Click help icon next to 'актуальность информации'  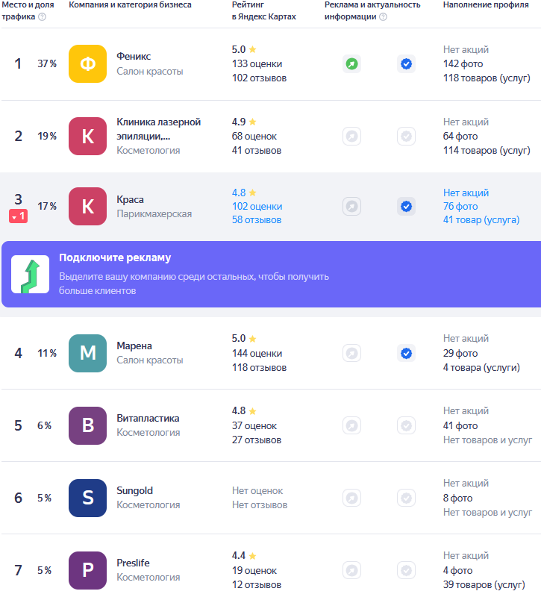384,16
